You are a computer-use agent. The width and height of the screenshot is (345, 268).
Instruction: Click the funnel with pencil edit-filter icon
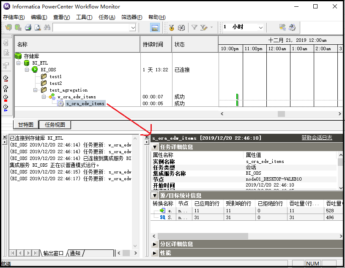tap(204, 27)
